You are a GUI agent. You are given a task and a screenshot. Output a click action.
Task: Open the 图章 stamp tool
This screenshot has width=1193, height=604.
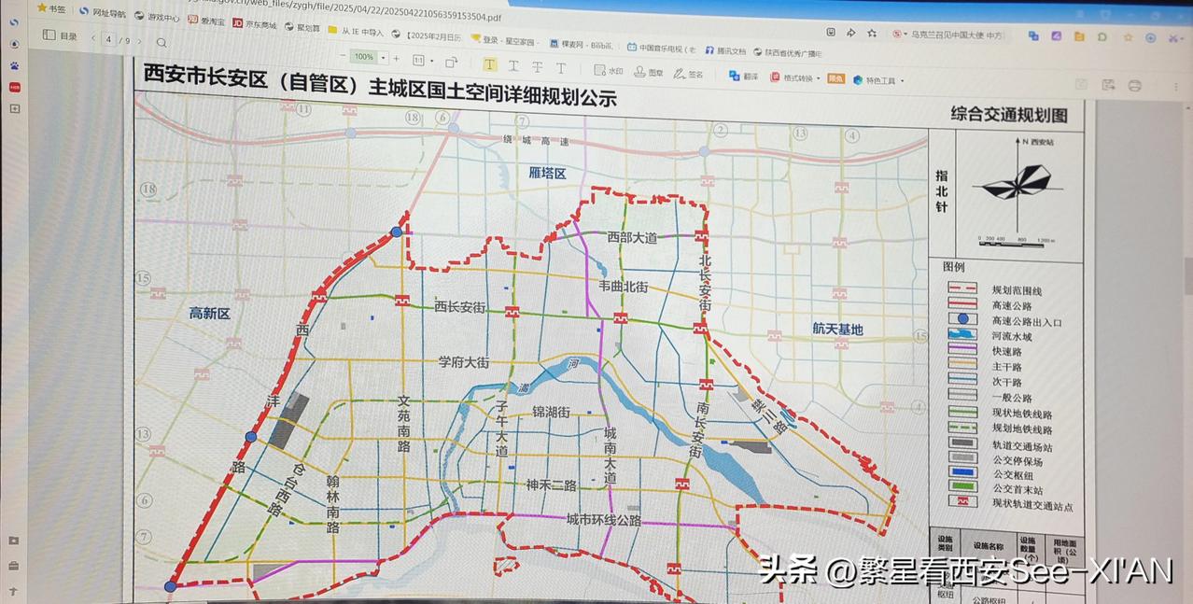click(649, 72)
